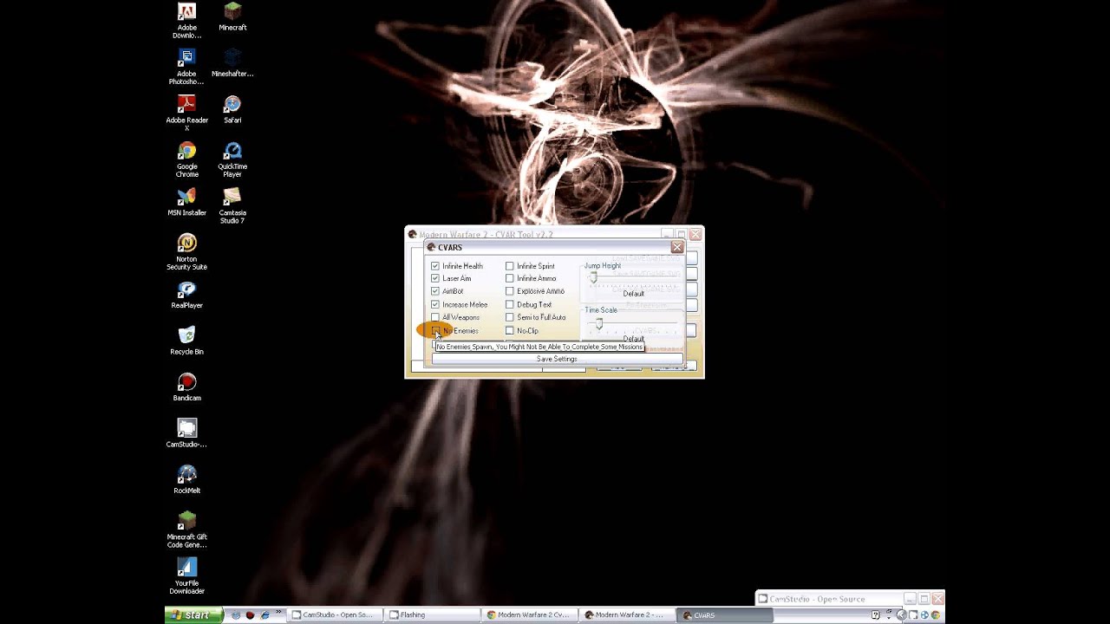Image resolution: width=1110 pixels, height=624 pixels.
Task: Switch to the Flashing taskbar button
Action: pyautogui.click(x=433, y=615)
